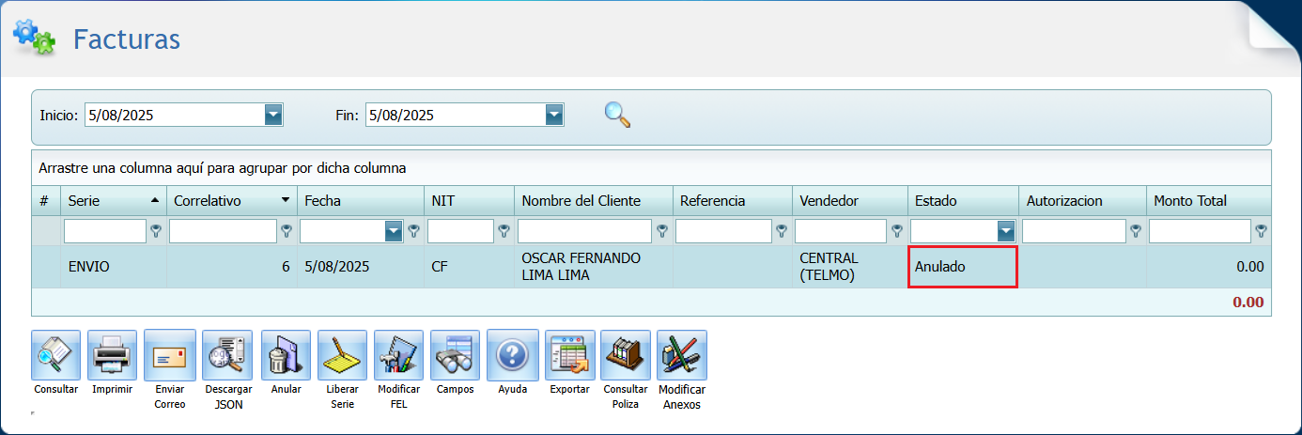The height and width of the screenshot is (435, 1302).
Task: Click the Monto Total filter funnel icon
Action: click(1262, 231)
